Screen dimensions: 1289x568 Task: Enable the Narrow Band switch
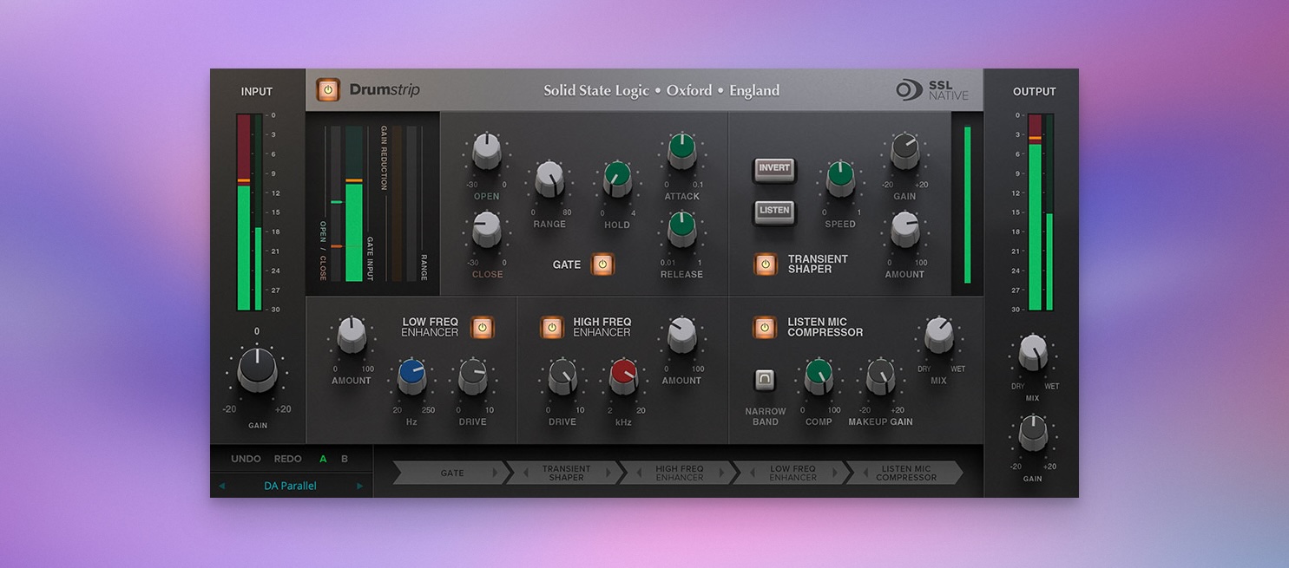765,380
